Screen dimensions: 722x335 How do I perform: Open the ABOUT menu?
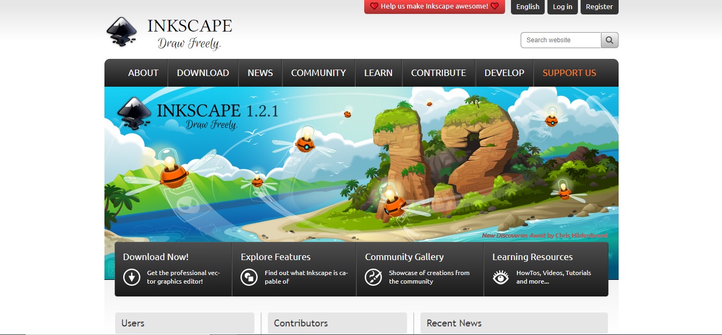pyautogui.click(x=143, y=73)
